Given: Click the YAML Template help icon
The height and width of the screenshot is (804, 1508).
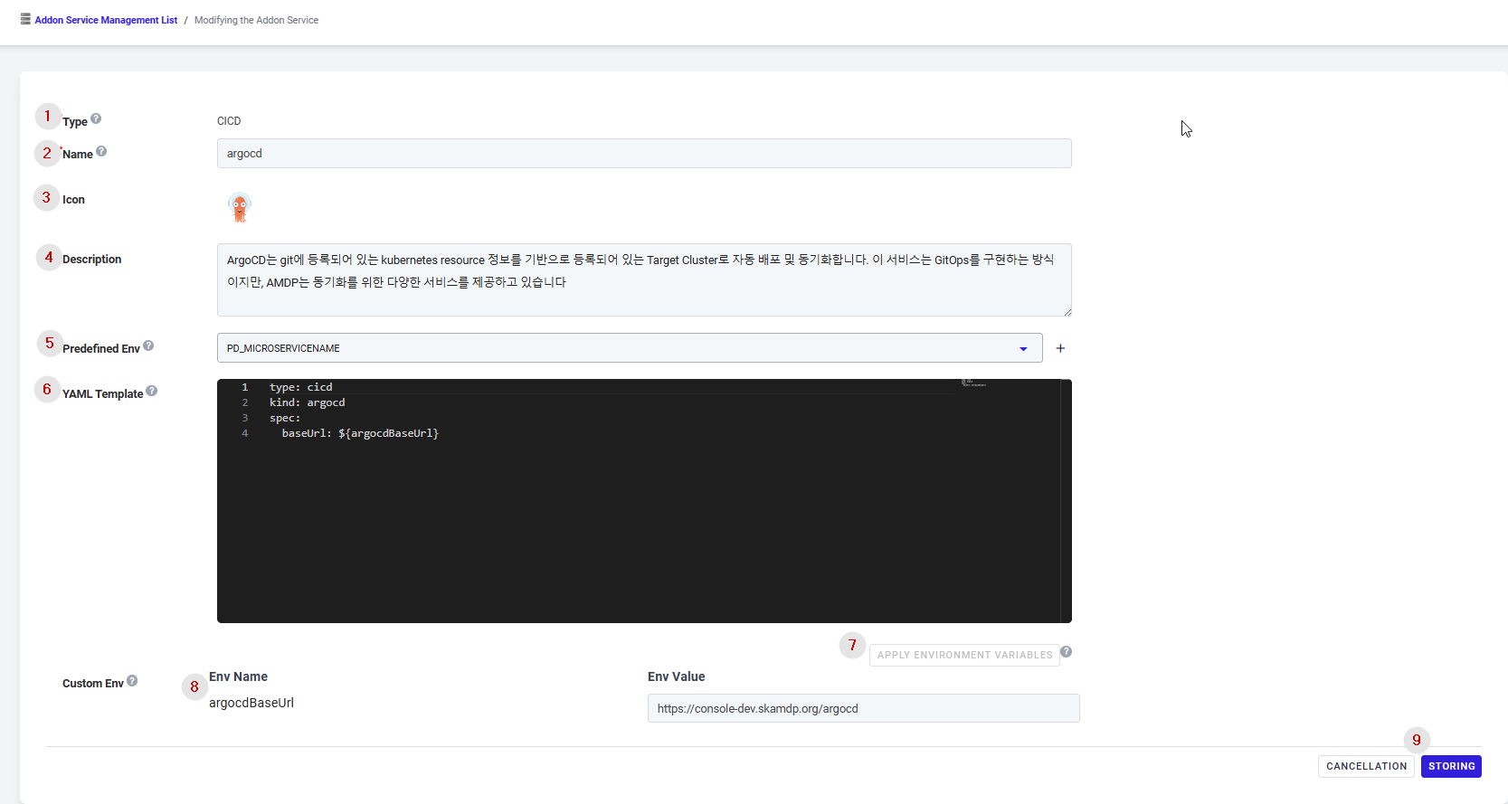Looking at the screenshot, I should [x=152, y=391].
